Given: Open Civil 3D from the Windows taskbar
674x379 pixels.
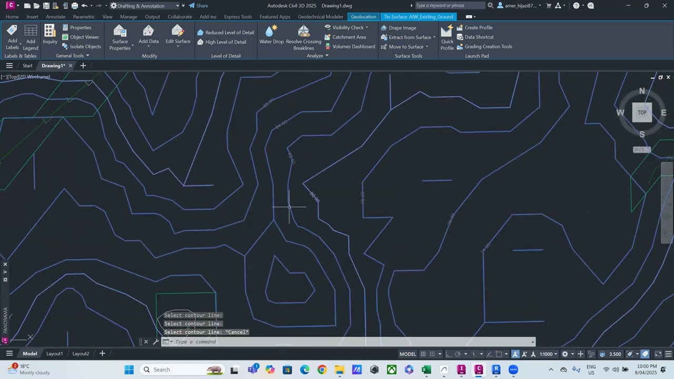Looking at the screenshot, I should coord(479,370).
